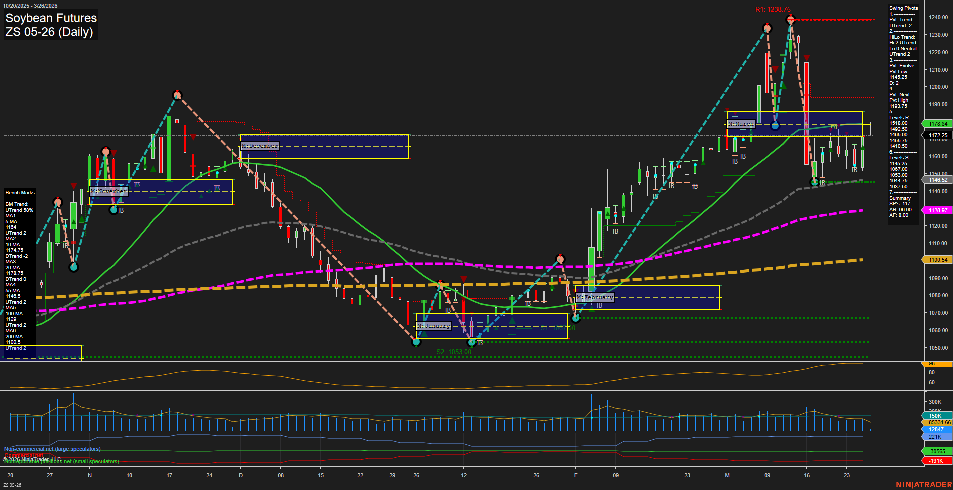Select the M:January monthly range label
953x490 pixels.
click(434, 326)
